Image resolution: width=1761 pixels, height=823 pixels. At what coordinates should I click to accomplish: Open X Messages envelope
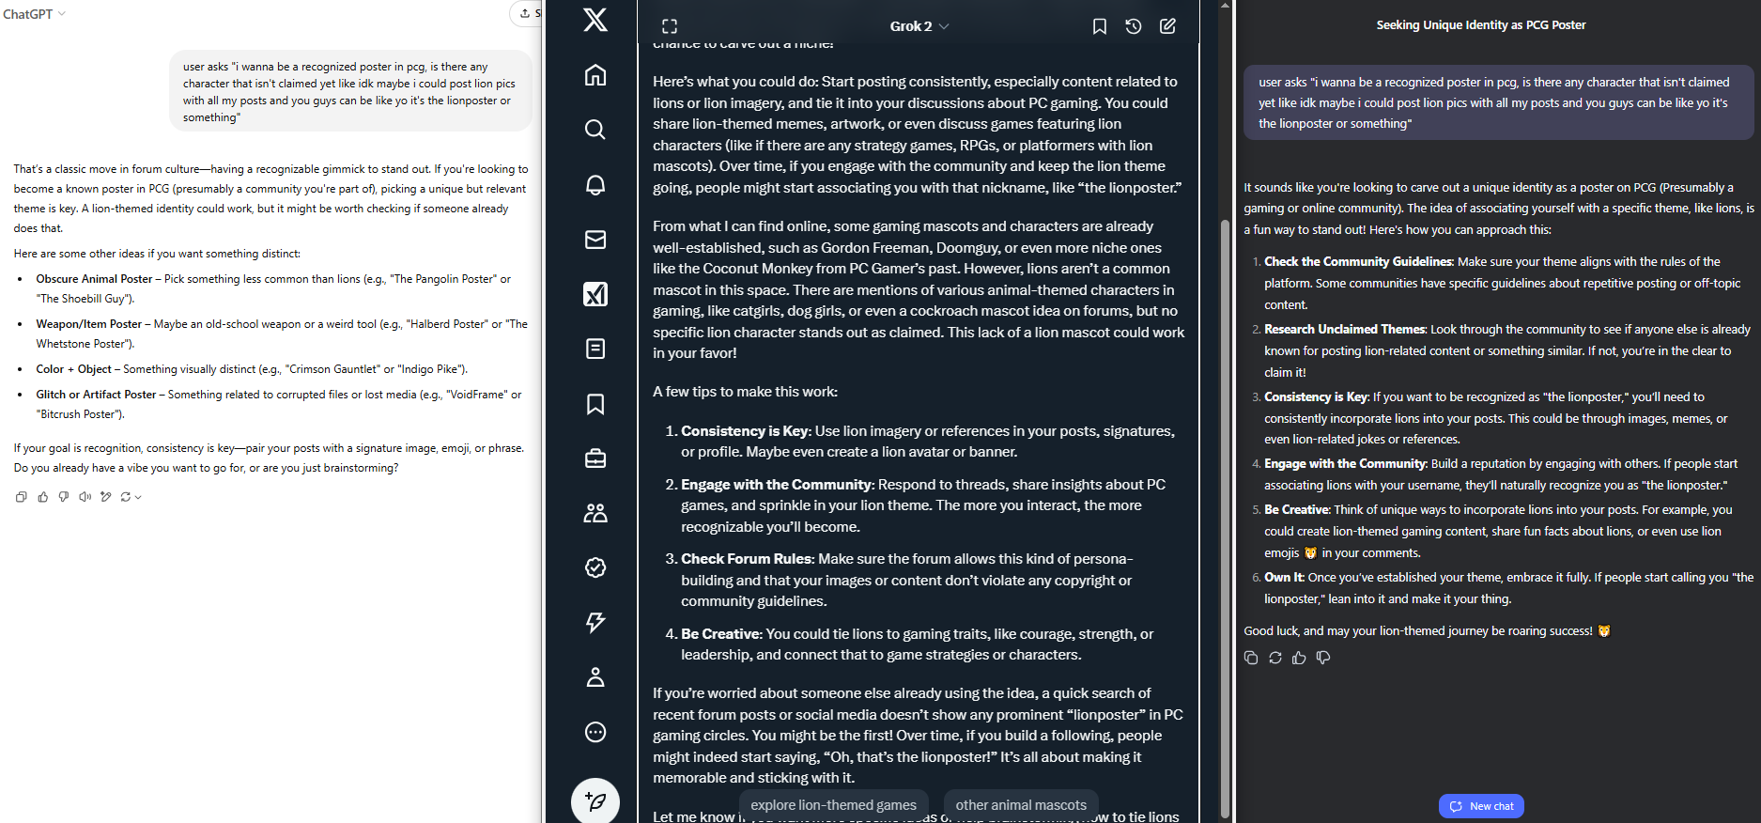pyautogui.click(x=595, y=240)
